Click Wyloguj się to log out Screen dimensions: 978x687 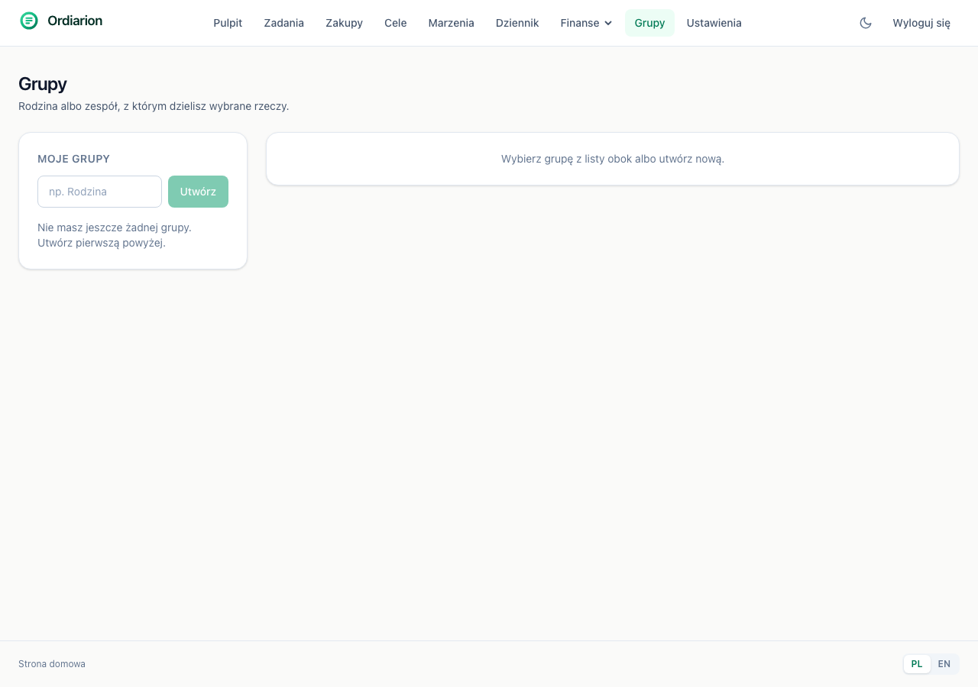(x=921, y=23)
